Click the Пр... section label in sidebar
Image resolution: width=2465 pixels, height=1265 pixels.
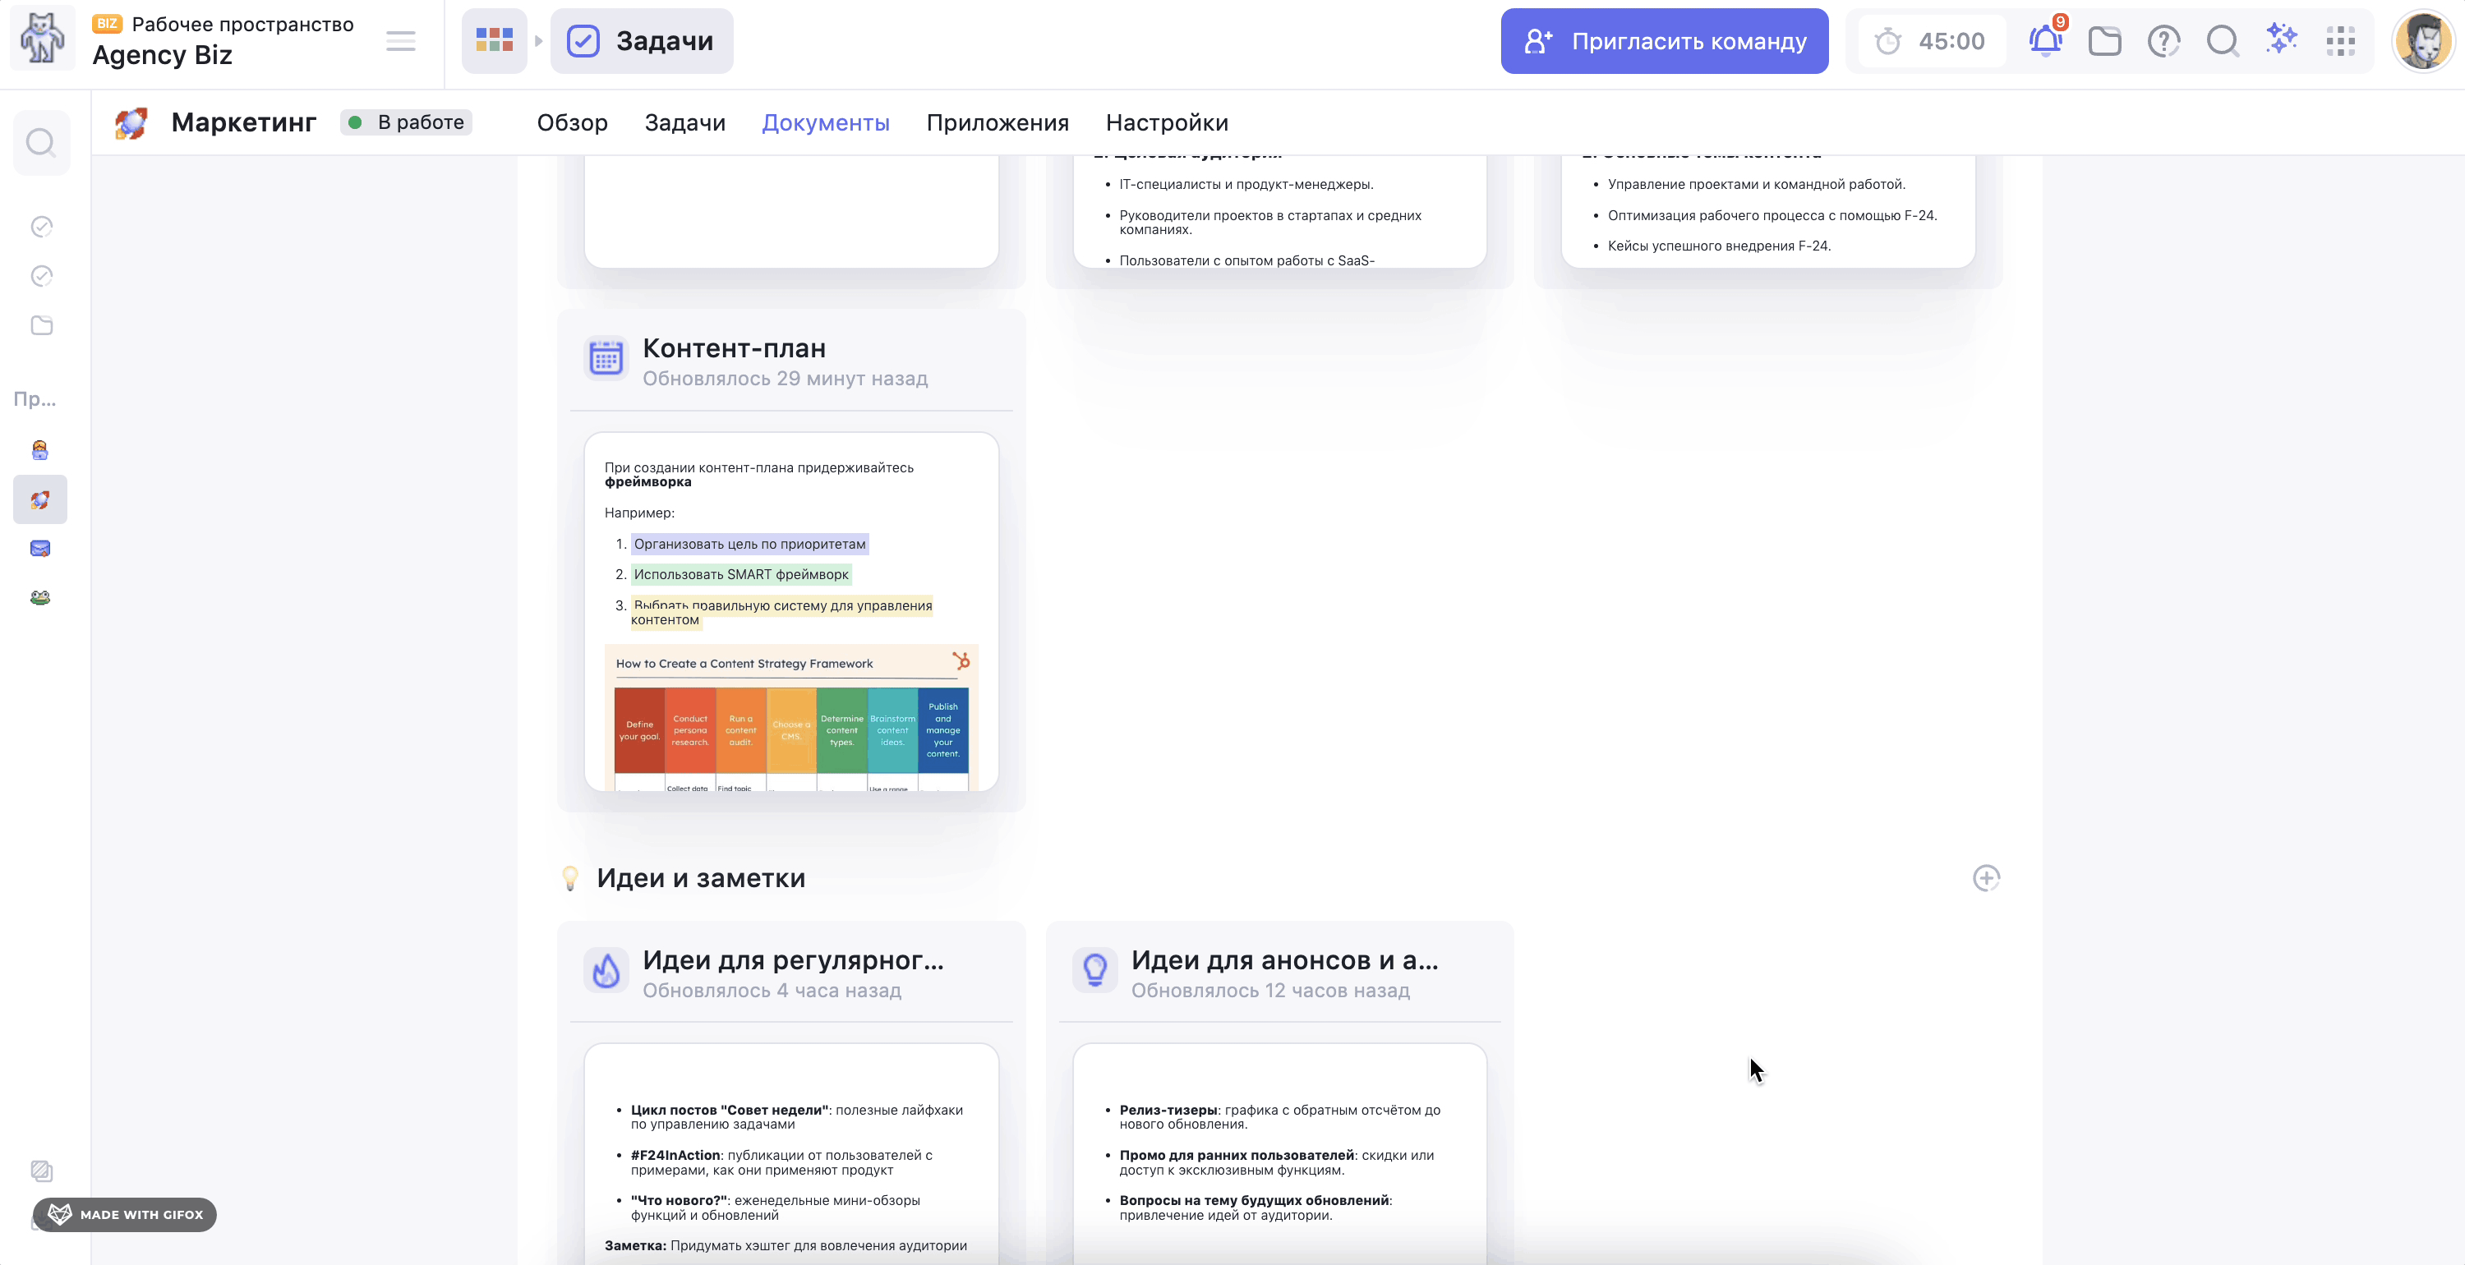pos(35,398)
